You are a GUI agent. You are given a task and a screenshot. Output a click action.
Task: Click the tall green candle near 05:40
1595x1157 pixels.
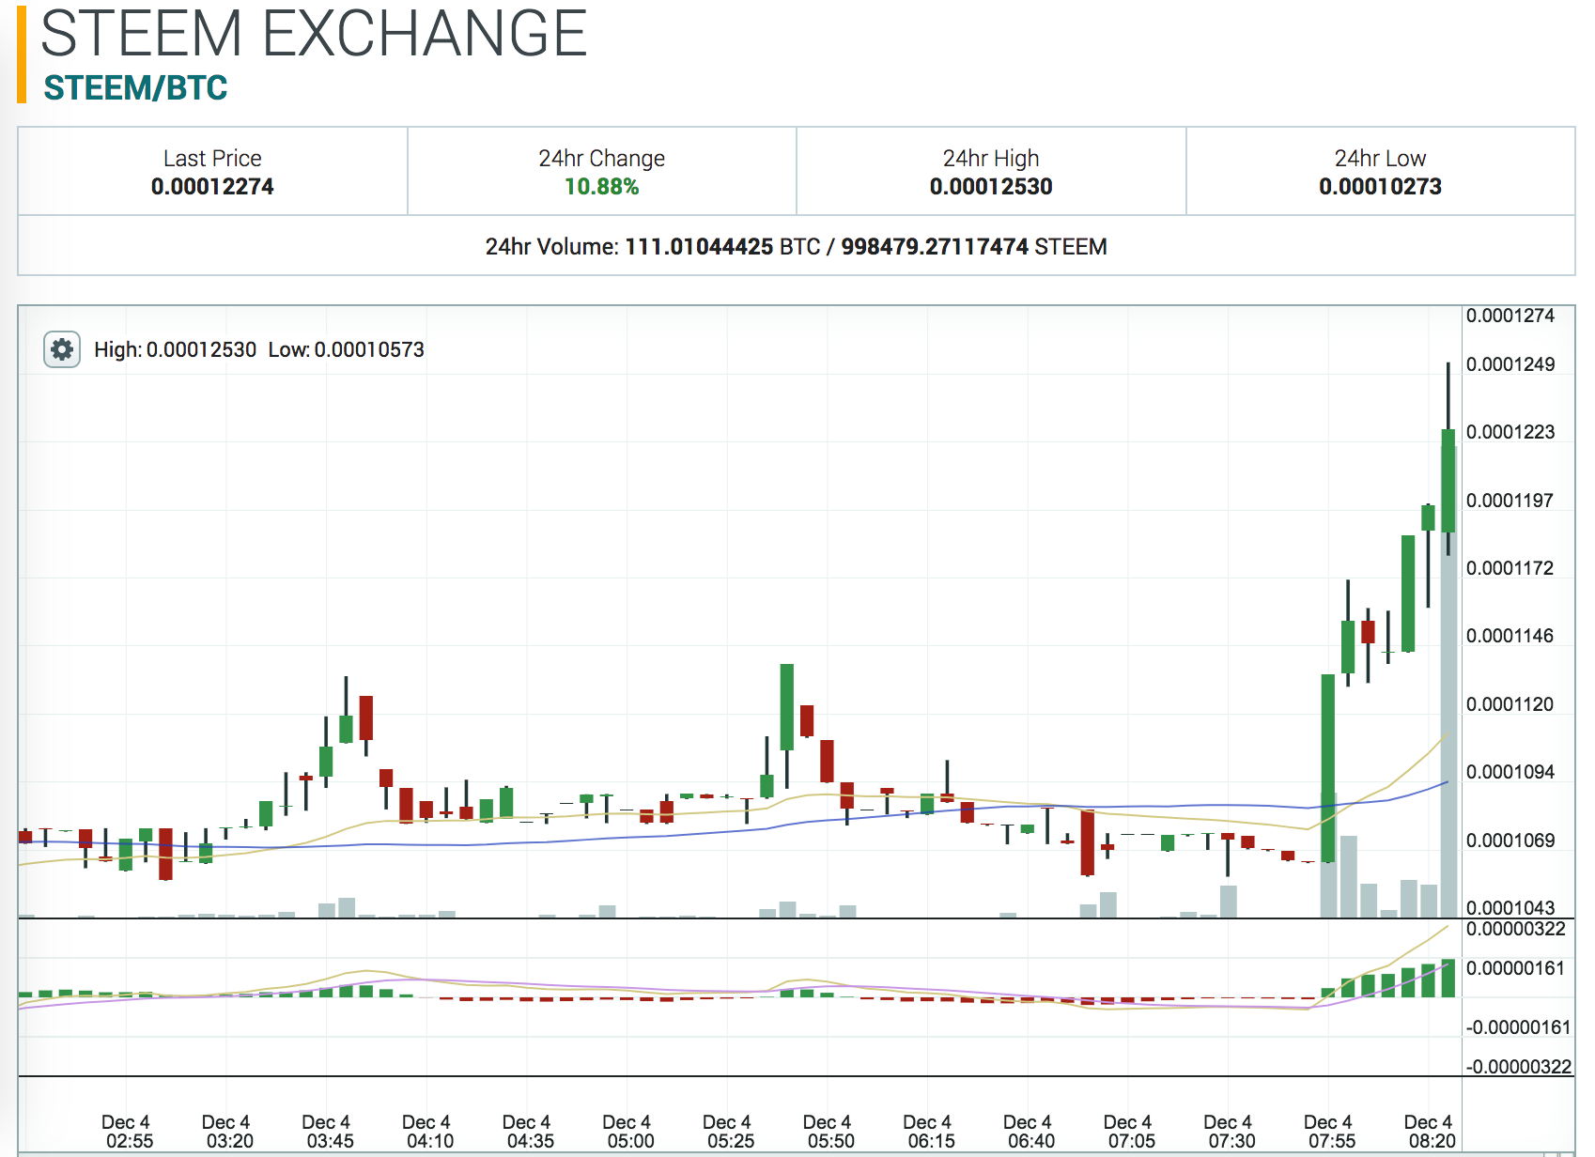coord(787,707)
